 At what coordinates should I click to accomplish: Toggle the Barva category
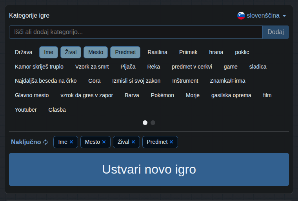[x=132, y=95]
